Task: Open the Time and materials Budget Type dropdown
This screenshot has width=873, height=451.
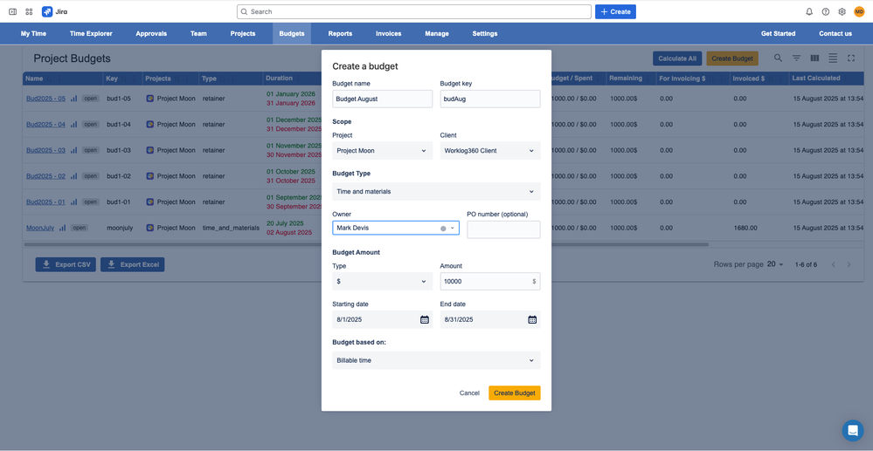Action: 436,191
